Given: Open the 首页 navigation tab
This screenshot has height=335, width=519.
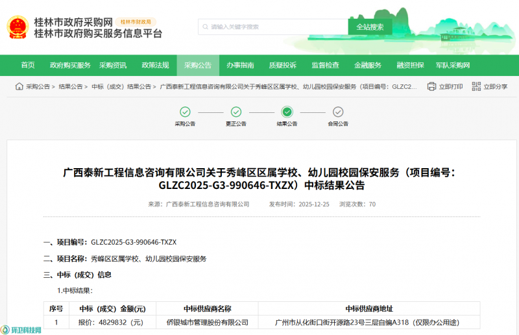Looking at the screenshot, I should [x=28, y=66].
